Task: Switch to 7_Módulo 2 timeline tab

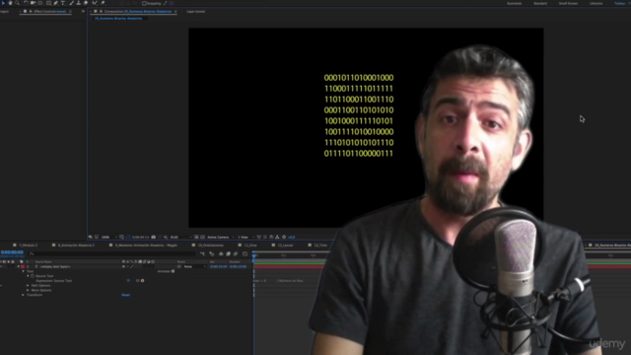Action: tap(28, 246)
